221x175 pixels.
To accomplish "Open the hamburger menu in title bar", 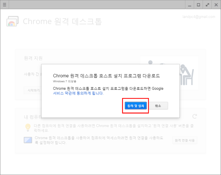I will coord(4,4).
